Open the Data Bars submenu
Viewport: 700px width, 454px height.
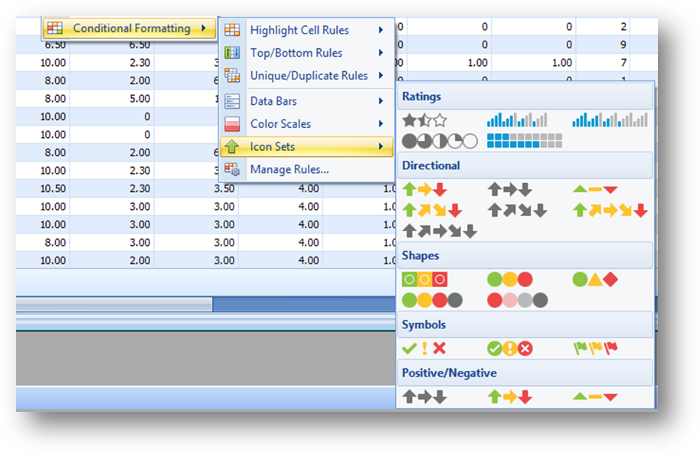point(306,101)
